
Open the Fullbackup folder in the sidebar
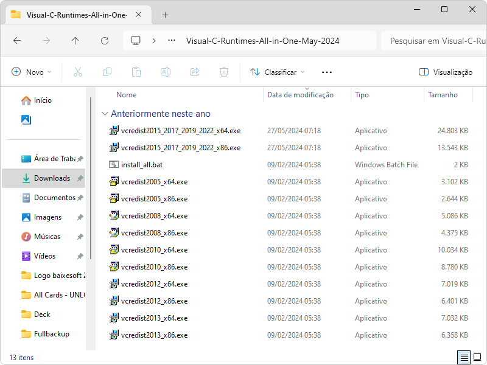pyautogui.click(x=43, y=334)
